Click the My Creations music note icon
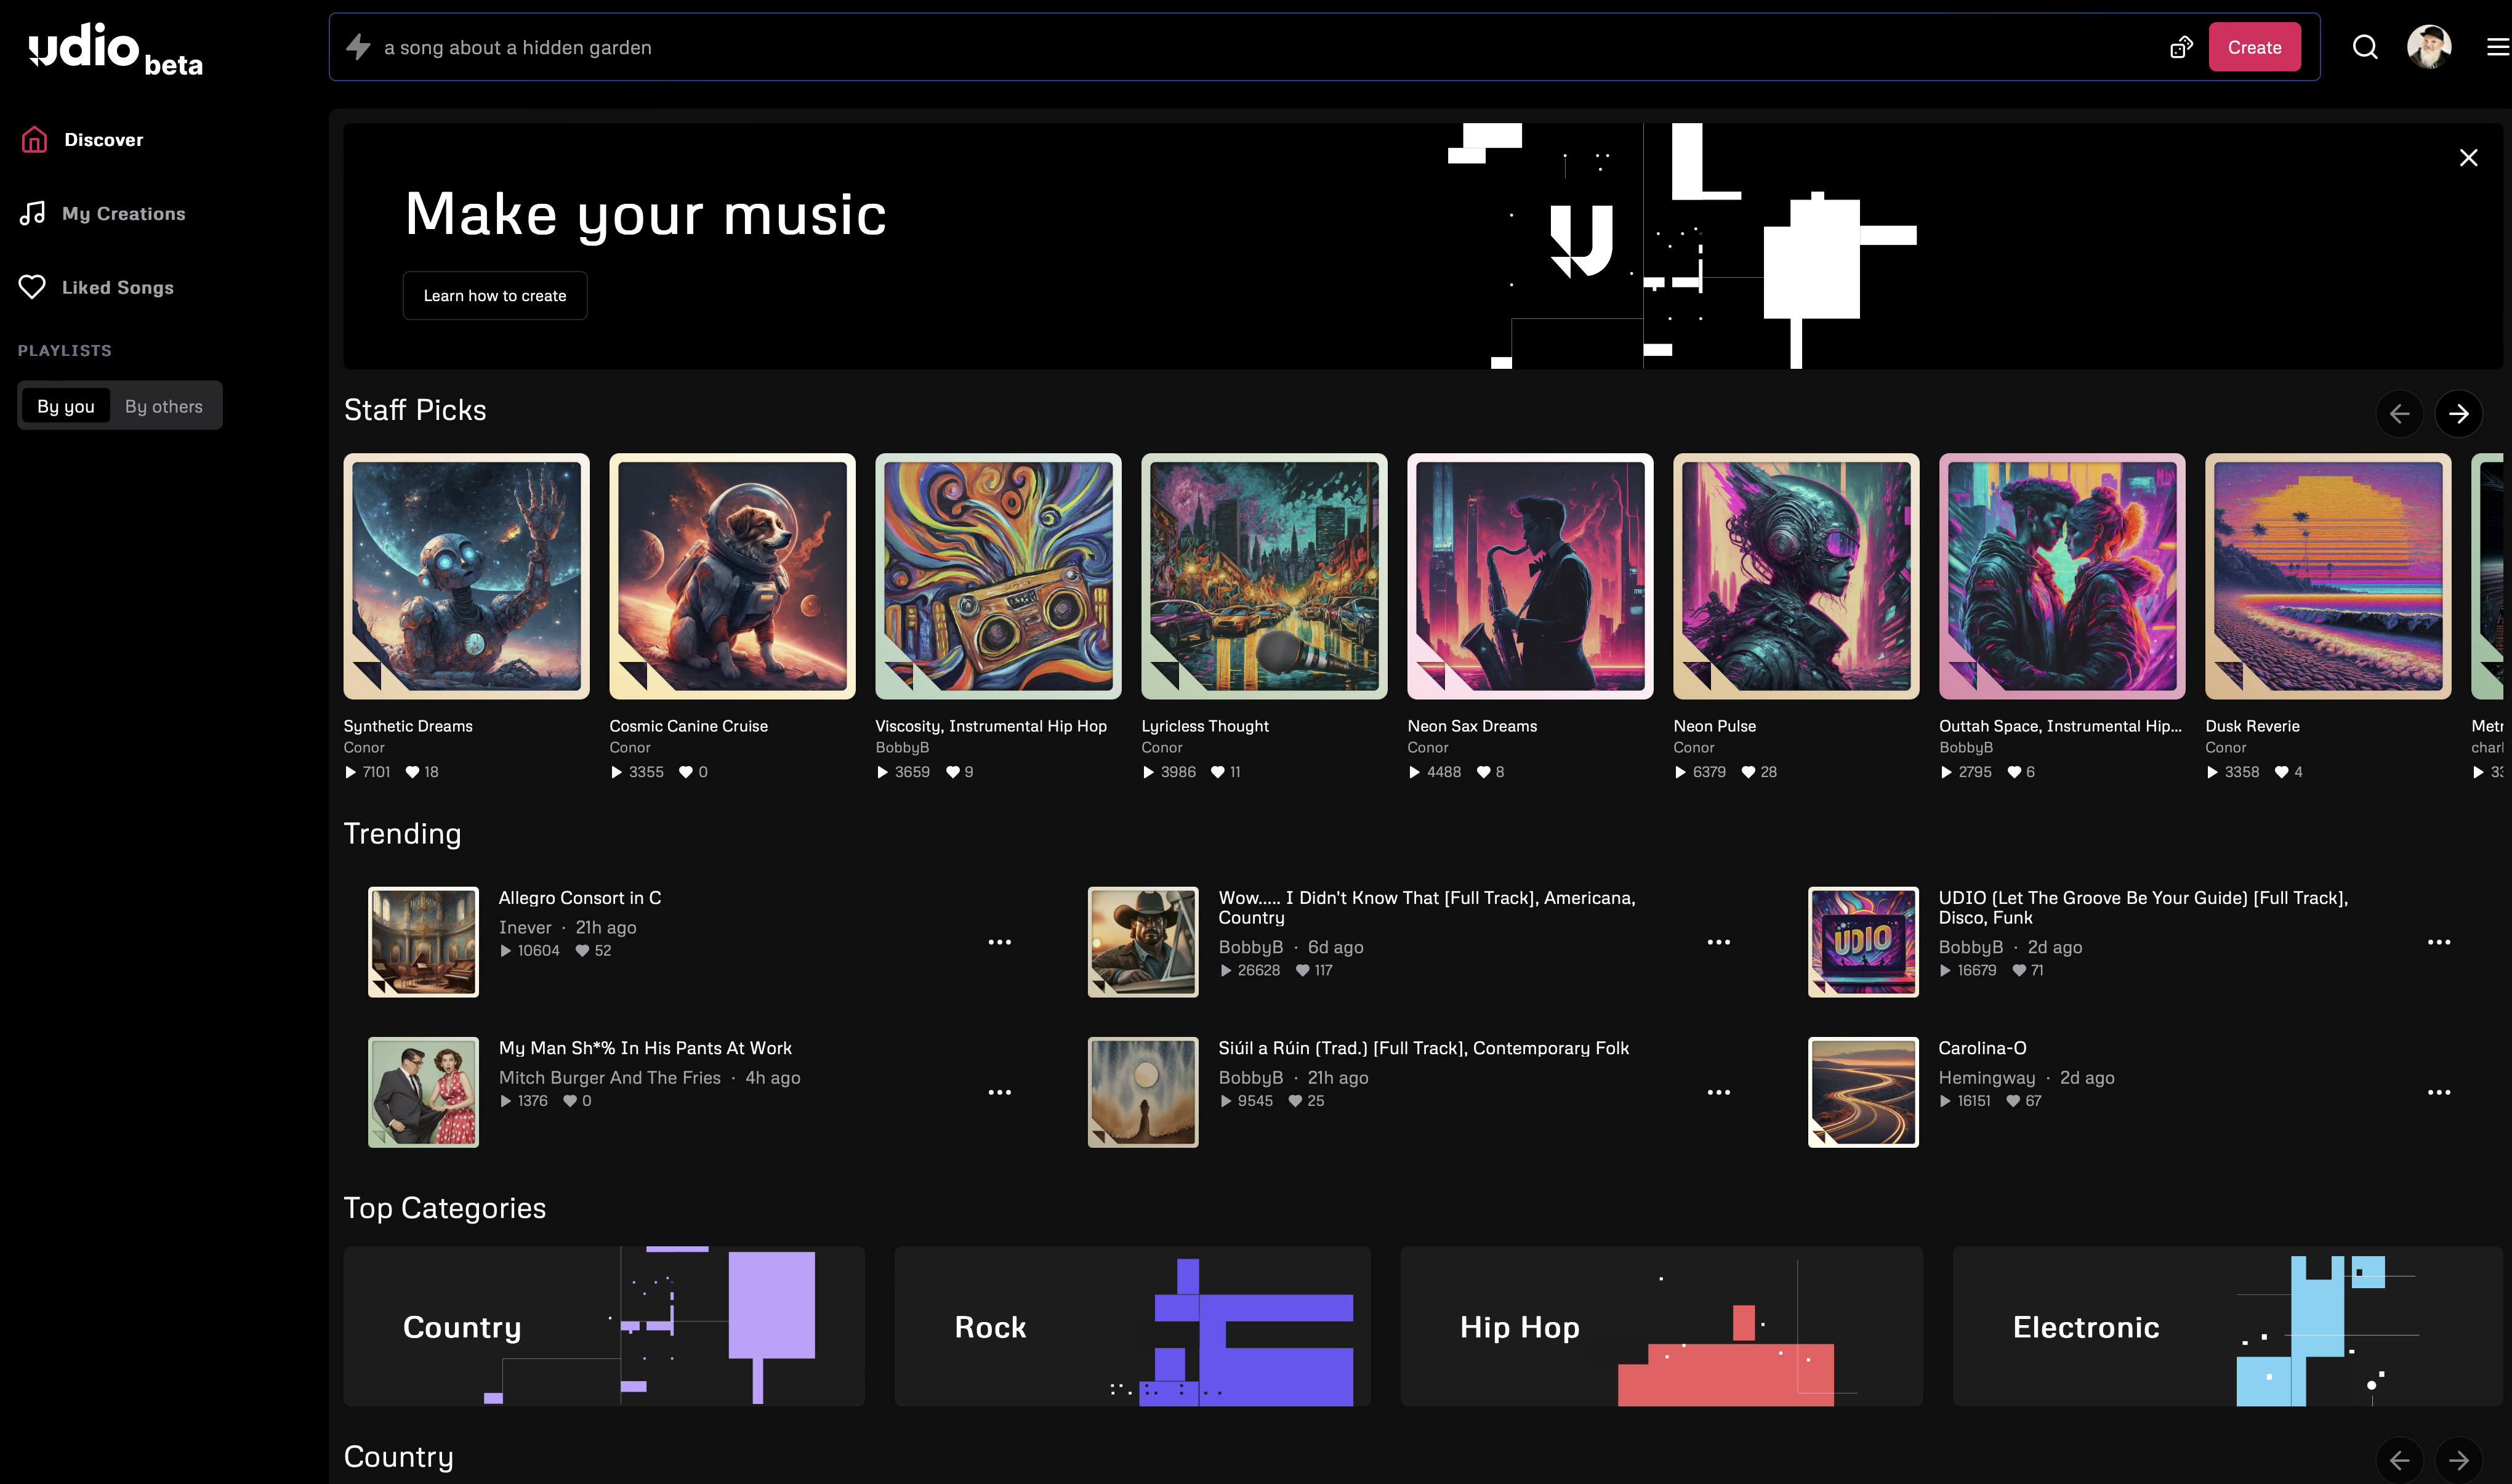Viewport: 2512px width, 1484px height. coord(32,213)
